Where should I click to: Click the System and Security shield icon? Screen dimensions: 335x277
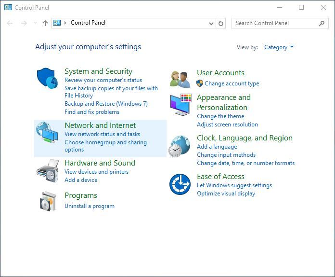click(x=47, y=78)
